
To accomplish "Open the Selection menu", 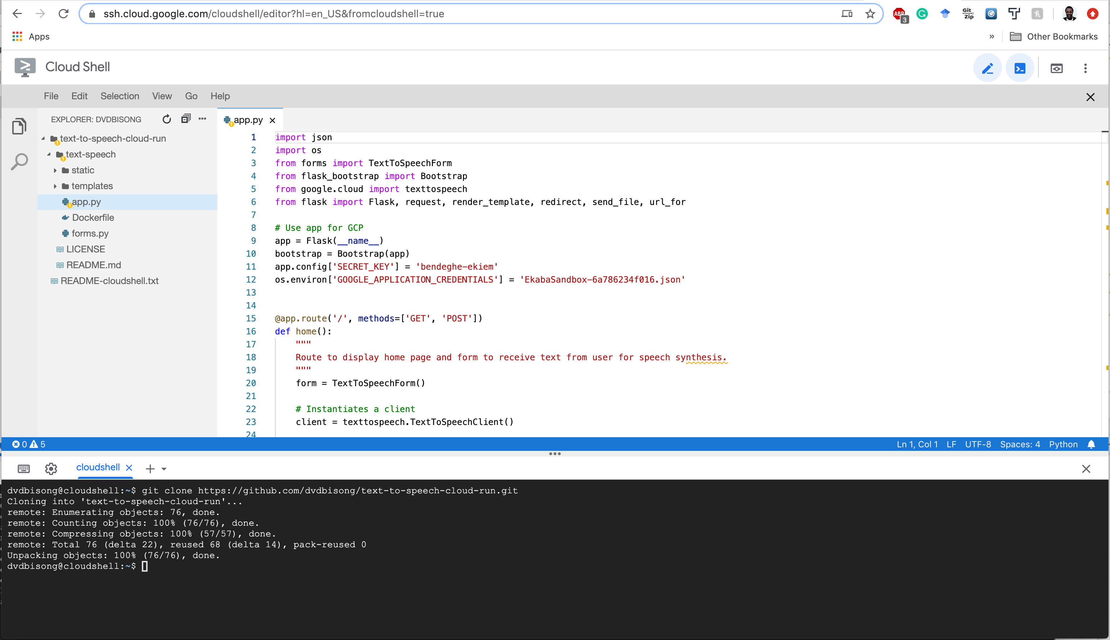I will point(119,96).
